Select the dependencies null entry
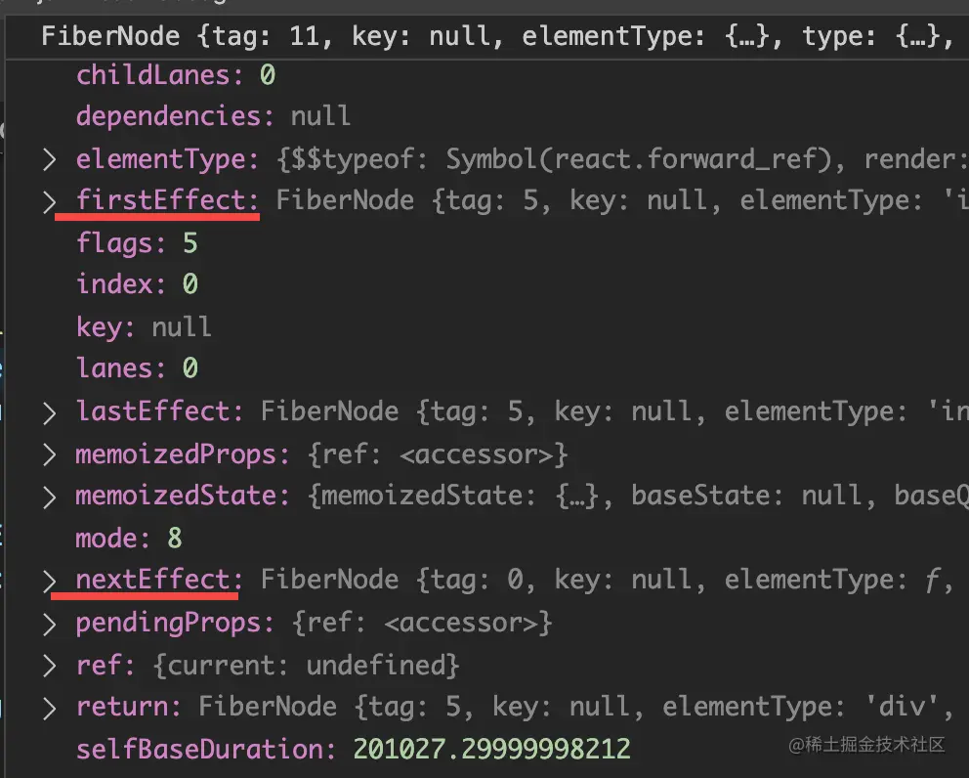 coord(213,116)
